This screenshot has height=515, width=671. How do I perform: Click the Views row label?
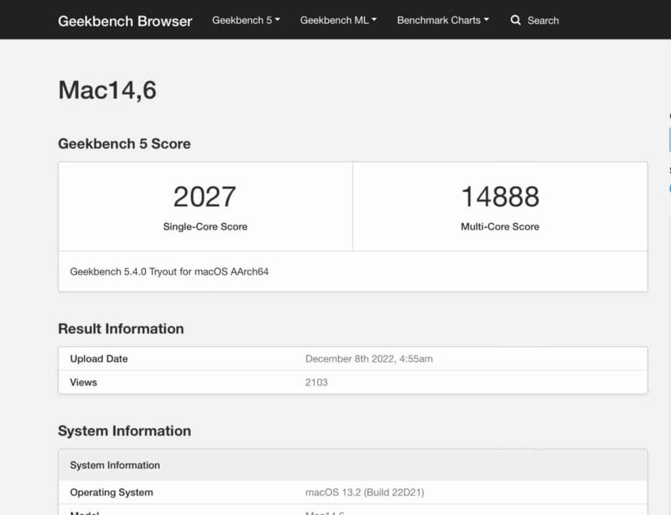pyautogui.click(x=83, y=382)
